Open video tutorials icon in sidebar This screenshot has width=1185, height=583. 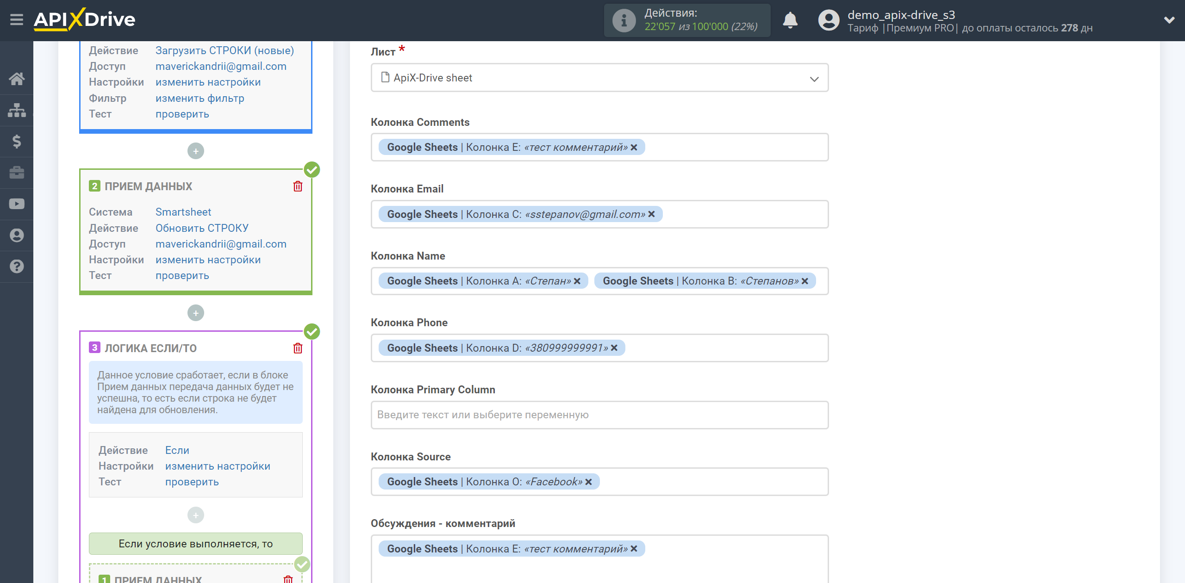tap(17, 204)
